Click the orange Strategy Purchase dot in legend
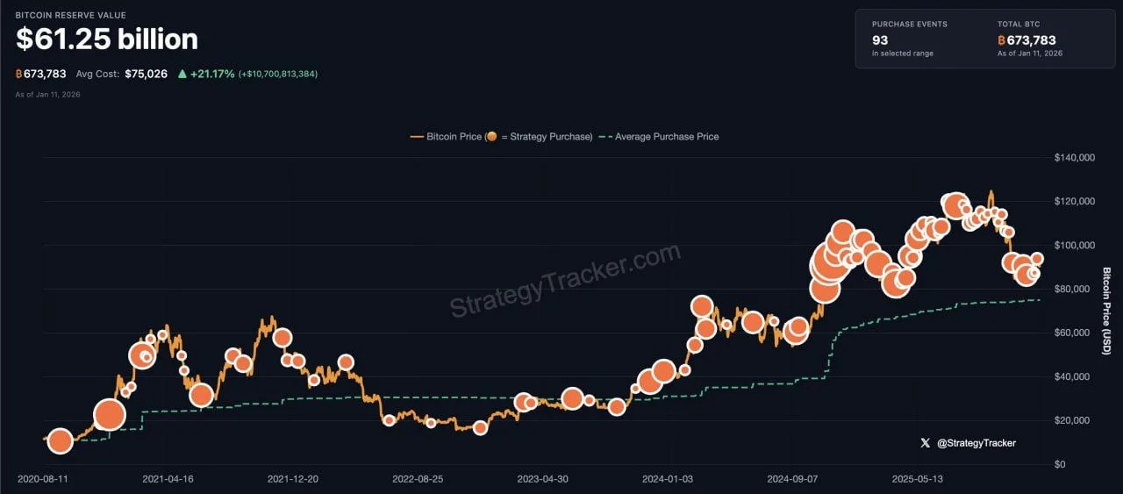The width and height of the screenshot is (1123, 494). (x=491, y=137)
